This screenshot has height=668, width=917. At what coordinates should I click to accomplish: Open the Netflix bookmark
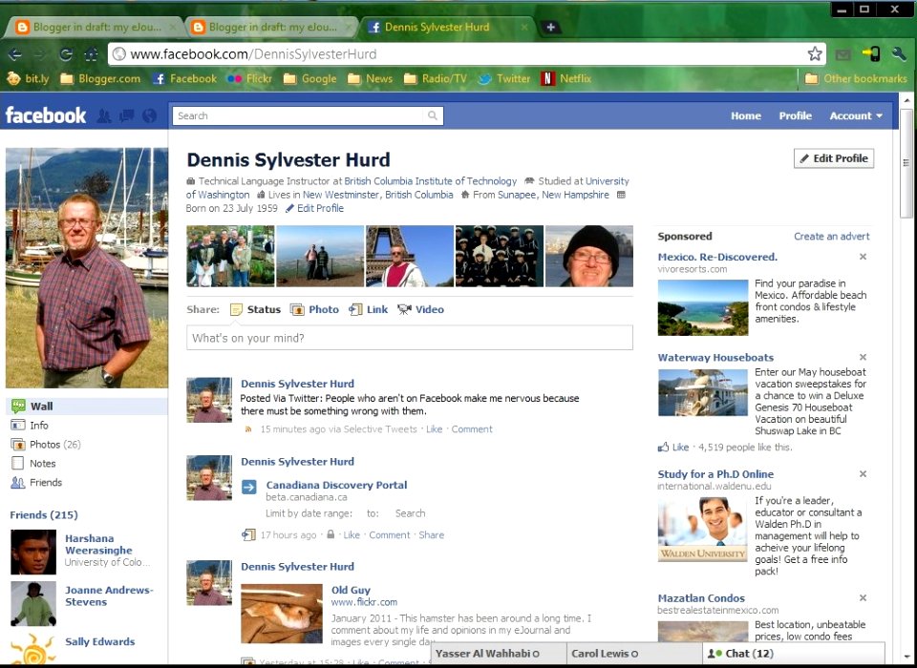pos(566,78)
